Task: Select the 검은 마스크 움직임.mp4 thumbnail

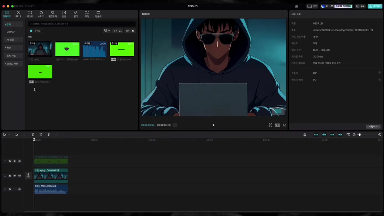Action: pyautogui.click(x=67, y=49)
